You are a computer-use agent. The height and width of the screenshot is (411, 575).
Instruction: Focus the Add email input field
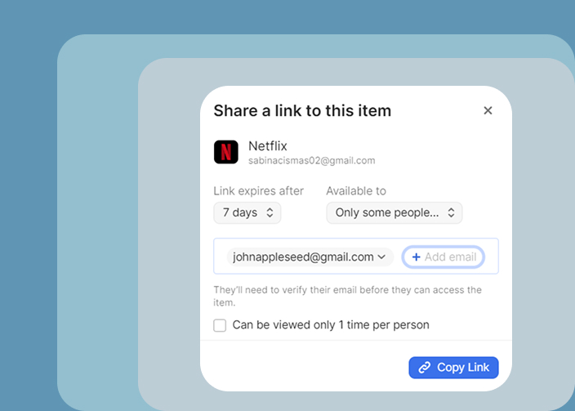click(x=449, y=257)
